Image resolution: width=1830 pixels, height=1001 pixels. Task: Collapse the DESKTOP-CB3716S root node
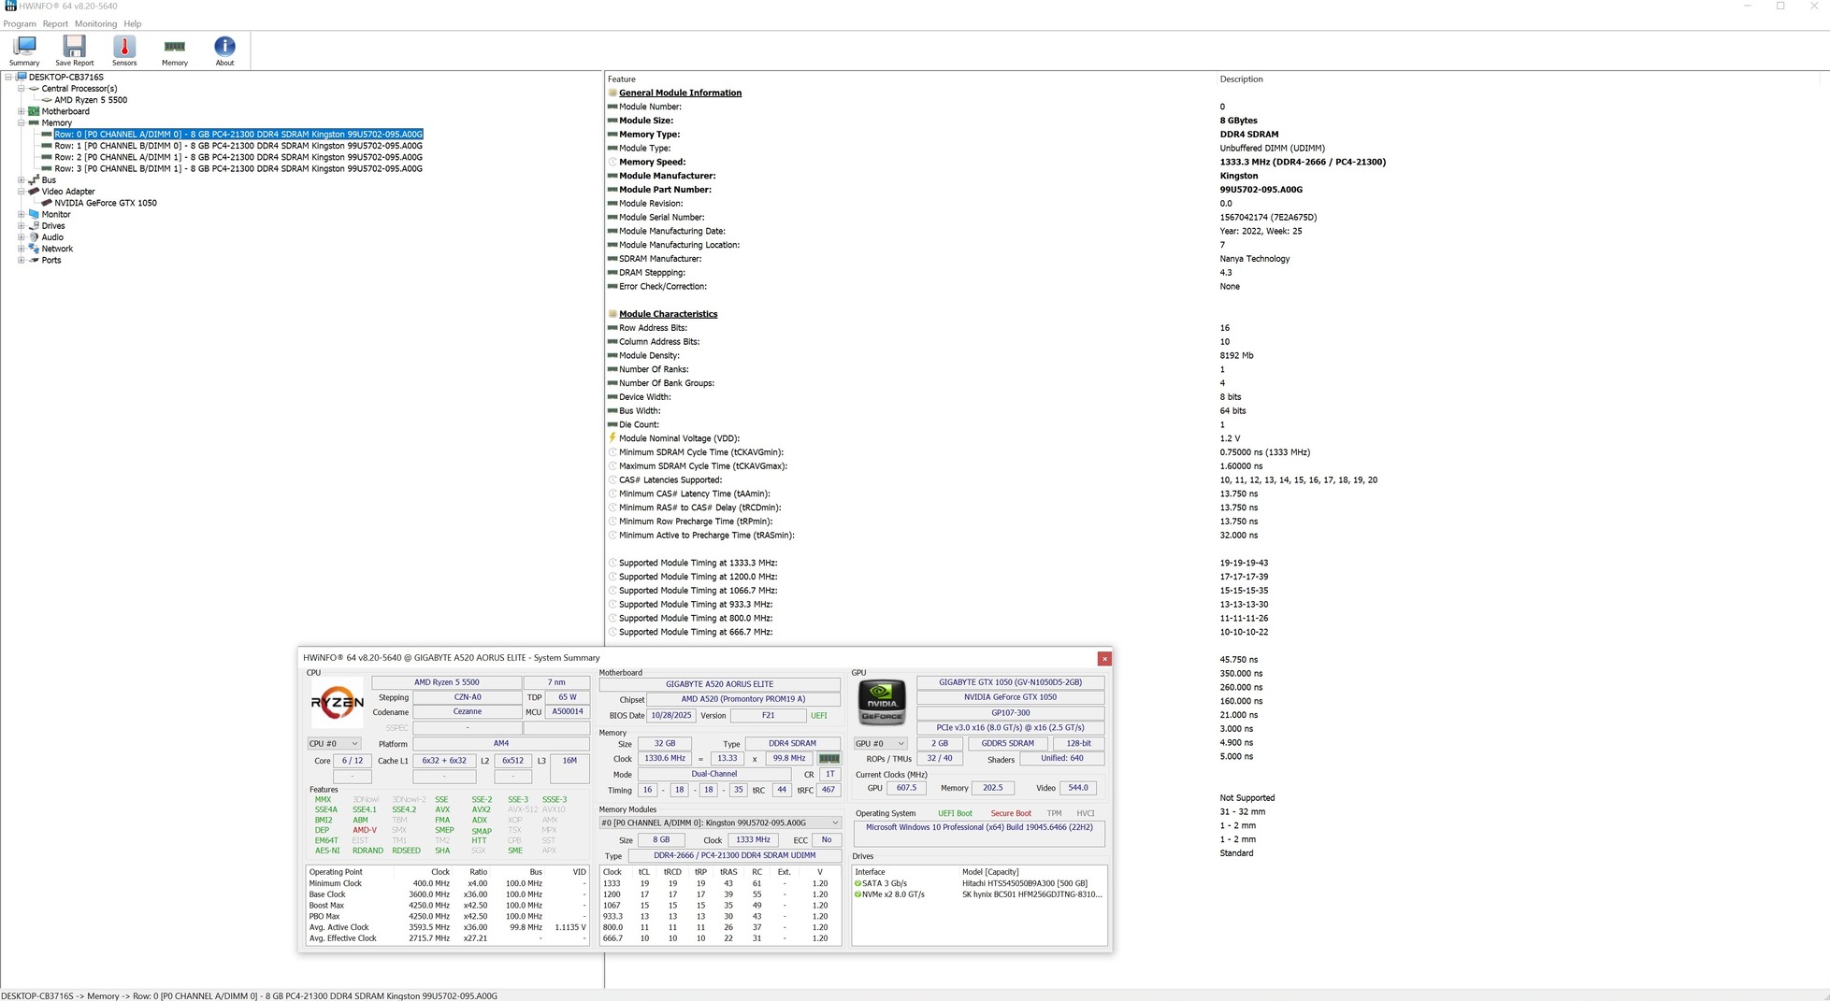coord(8,77)
